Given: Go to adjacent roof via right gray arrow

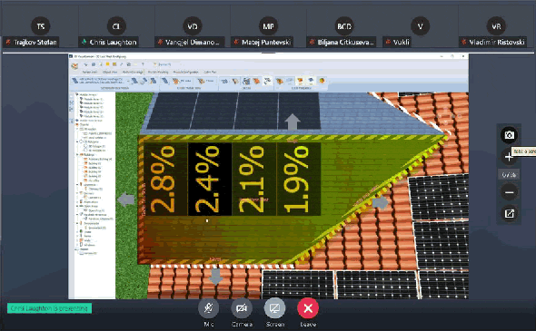Looking at the screenshot, I should 381,203.
